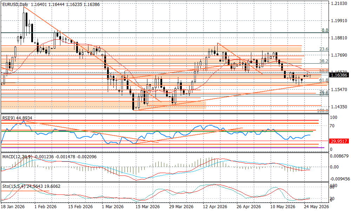Select the Fibonacci 0.0 level label
Image resolution: width=351 pixels, height=211 pixels.
(325, 30)
